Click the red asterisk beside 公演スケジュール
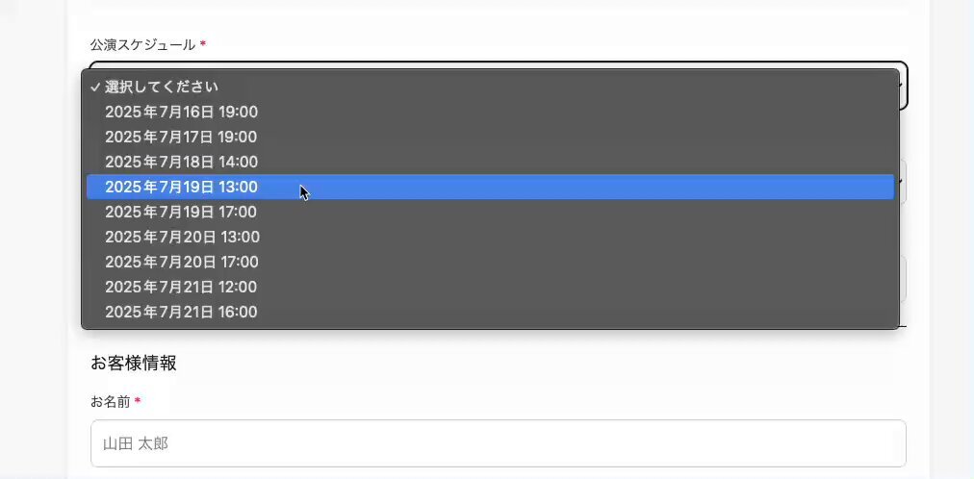This screenshot has height=479, width=974. click(202, 44)
